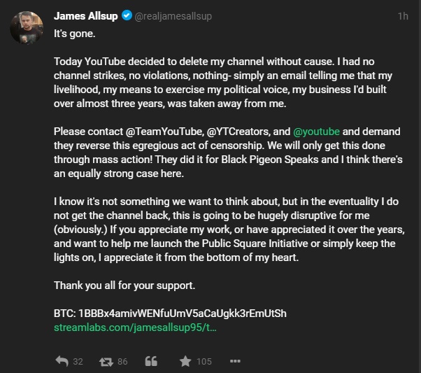Repost this post using the repost icon
Image resolution: width=421 pixels, height=373 pixels.
[x=106, y=362]
